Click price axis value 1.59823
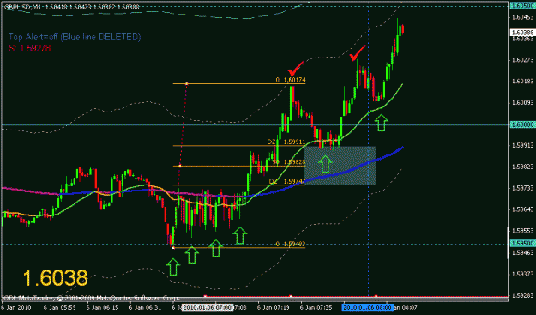Image resolution: width=536 pixels, height=315 pixels. (523, 167)
